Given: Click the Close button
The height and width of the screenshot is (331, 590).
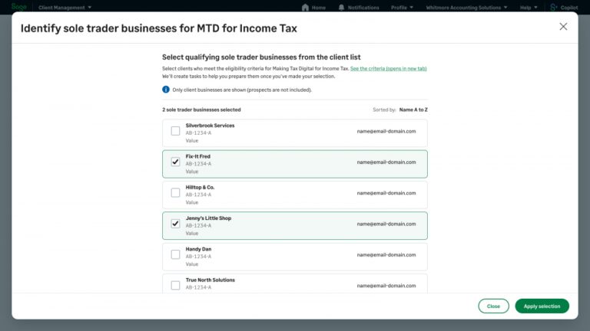Looking at the screenshot, I should pos(493,306).
